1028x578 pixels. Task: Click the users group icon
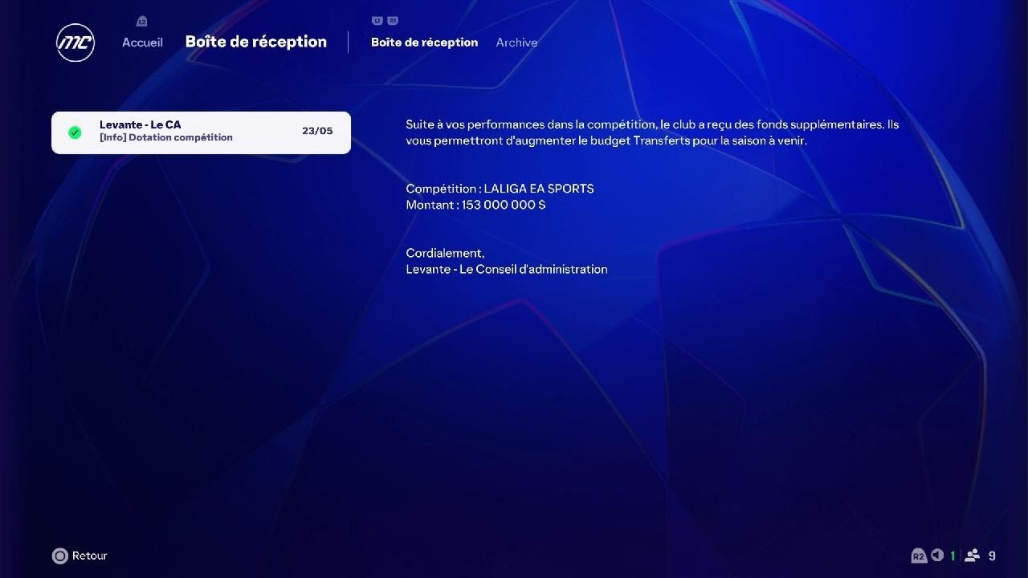click(x=973, y=556)
